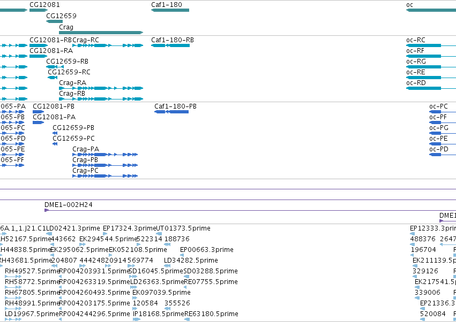Select the oc-RC transcript label
Viewport: 456px width, 322px height.
(416, 40)
